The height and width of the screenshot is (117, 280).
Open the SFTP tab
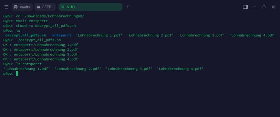[45, 7]
